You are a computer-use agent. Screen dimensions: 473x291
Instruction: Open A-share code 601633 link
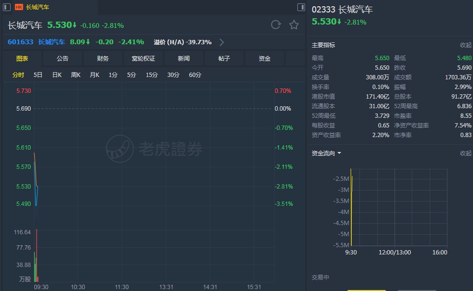[x=20, y=42]
